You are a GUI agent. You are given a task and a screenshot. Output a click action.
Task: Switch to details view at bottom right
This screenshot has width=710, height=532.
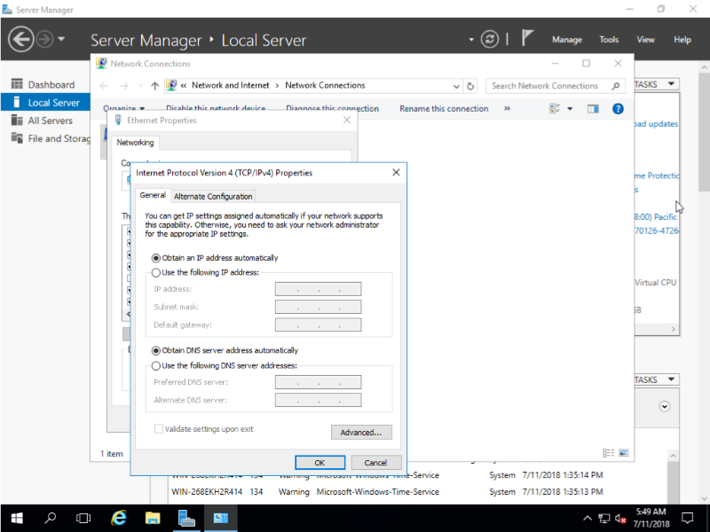click(608, 453)
